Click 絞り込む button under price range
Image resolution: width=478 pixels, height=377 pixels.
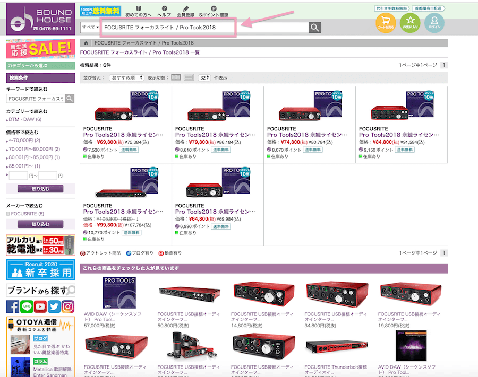pos(40,189)
